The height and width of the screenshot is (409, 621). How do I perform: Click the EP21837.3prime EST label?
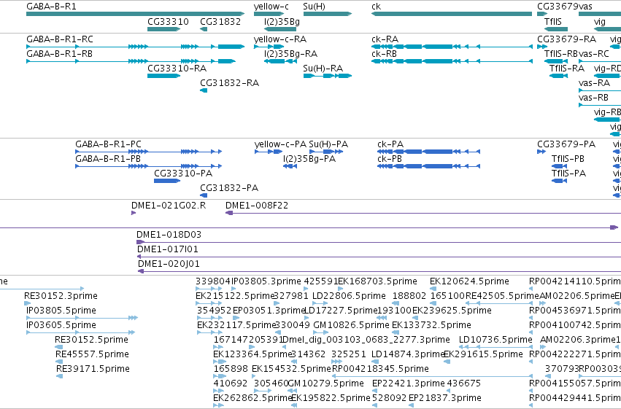click(x=444, y=398)
